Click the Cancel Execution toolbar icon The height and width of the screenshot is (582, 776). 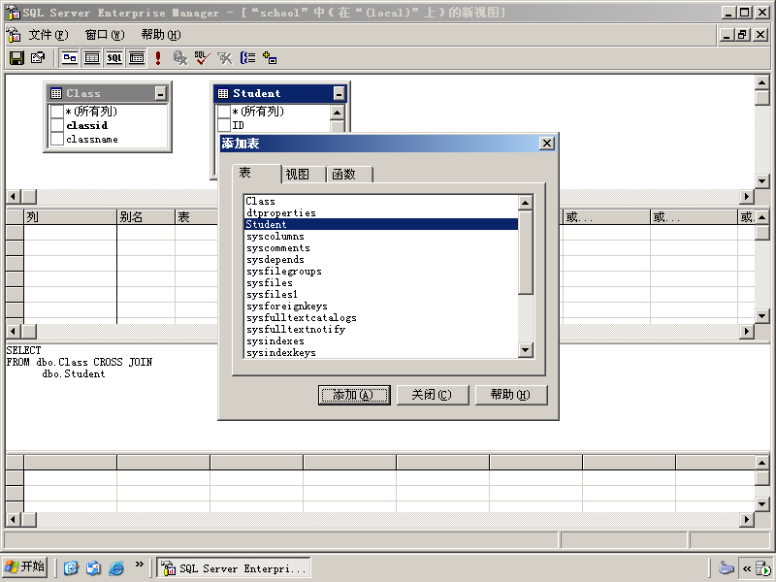(x=180, y=58)
